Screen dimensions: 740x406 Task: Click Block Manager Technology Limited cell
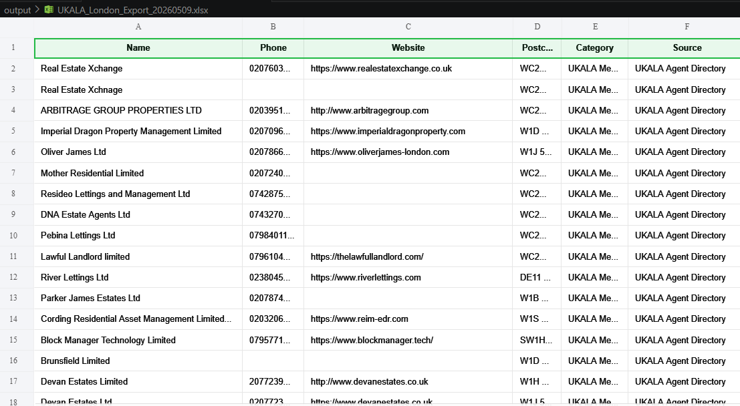tap(138, 340)
